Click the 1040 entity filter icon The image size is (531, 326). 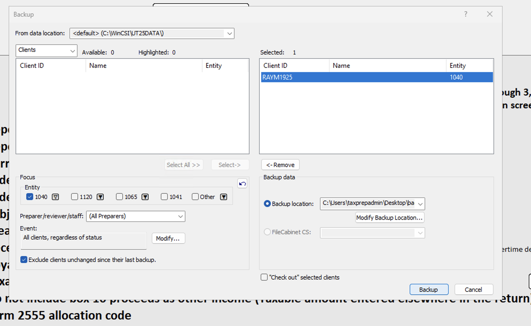55,197
